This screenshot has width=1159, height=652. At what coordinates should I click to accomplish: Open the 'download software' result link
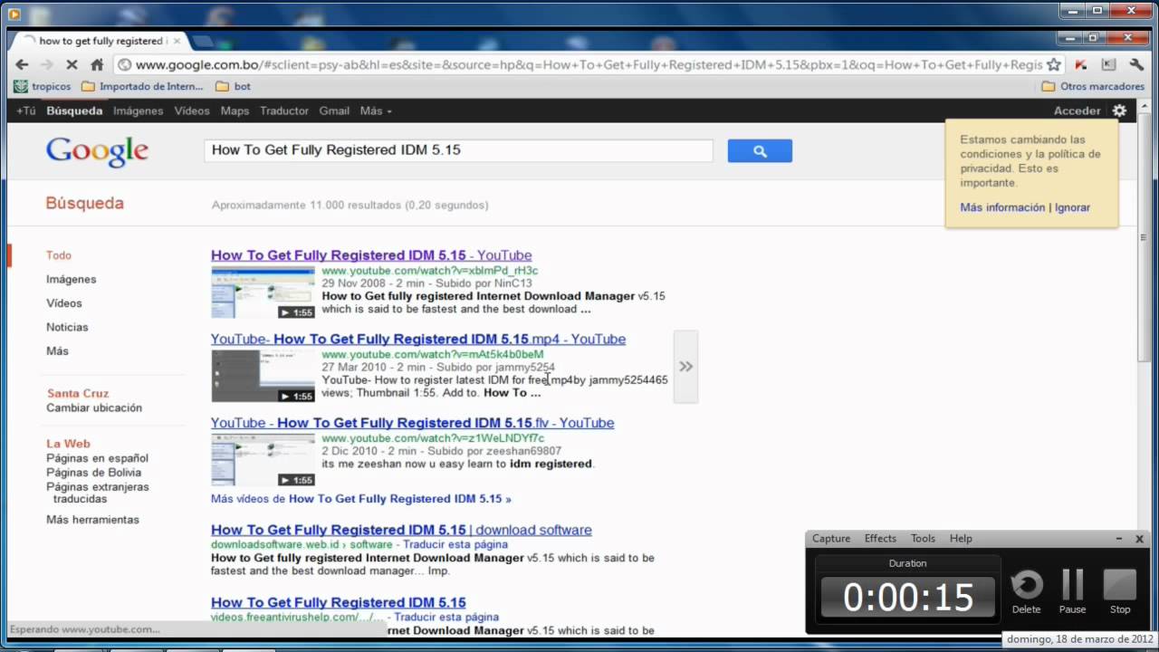[x=401, y=530]
